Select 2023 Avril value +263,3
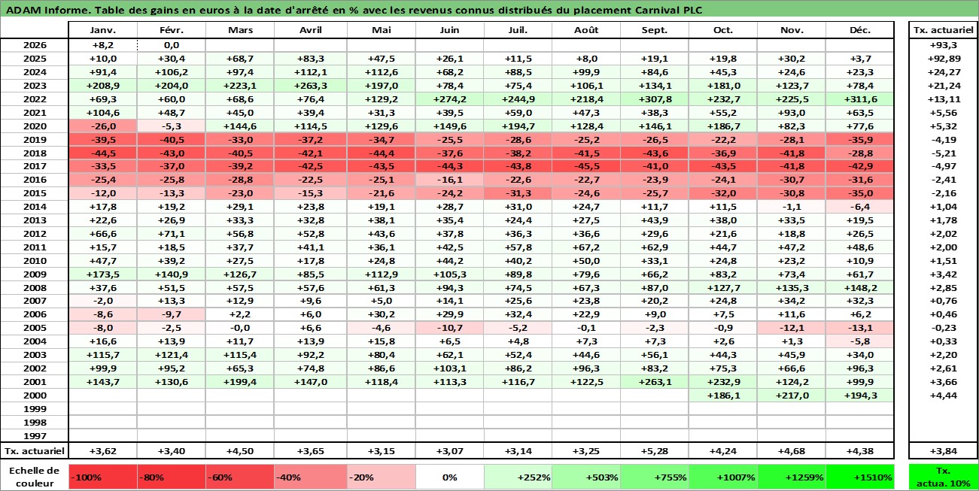Viewport: 979px width, 491px height. pos(310,86)
